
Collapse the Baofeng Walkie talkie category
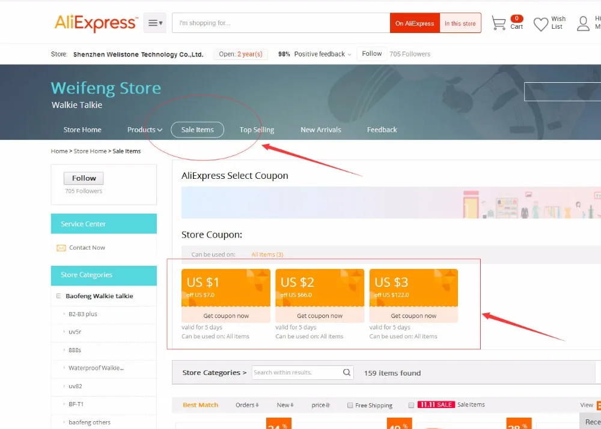tap(59, 296)
